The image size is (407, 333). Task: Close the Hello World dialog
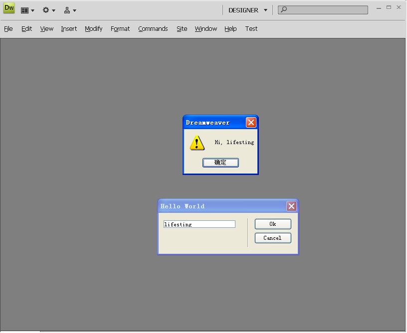(291, 206)
